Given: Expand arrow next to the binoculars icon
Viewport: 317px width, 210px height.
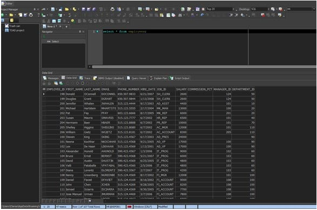Looking at the screenshot, I should (184, 15).
